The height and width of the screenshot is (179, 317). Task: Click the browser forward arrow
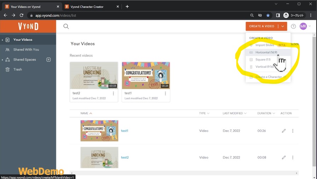point(13,15)
